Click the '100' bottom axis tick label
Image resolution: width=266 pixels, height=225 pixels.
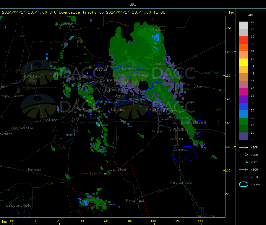(x=153, y=221)
